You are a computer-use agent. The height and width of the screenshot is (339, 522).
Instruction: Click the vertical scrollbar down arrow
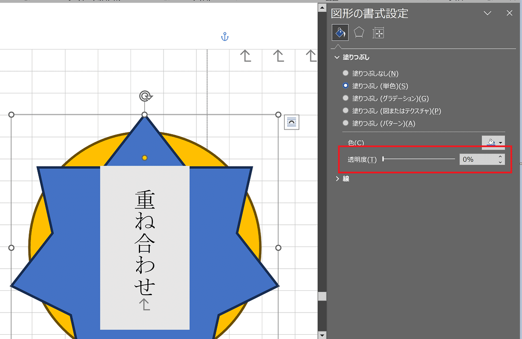(x=322, y=335)
